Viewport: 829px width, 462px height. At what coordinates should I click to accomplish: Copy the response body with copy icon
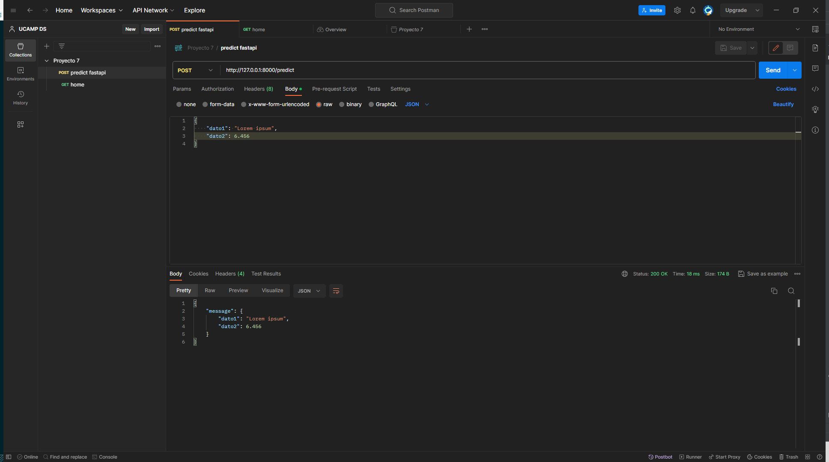tap(774, 291)
